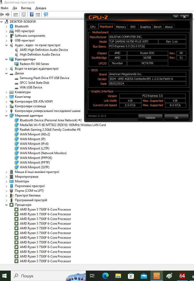Select the plain High Definition Audio Device
Image resolution: width=194 pixels, height=281 pixels.
coord(40,55)
